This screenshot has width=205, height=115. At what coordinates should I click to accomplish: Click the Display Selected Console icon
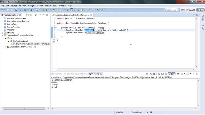[182, 74]
